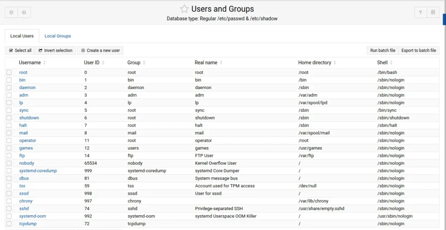
Task: Tick the checkbox for user nobody
Action: 9,163
